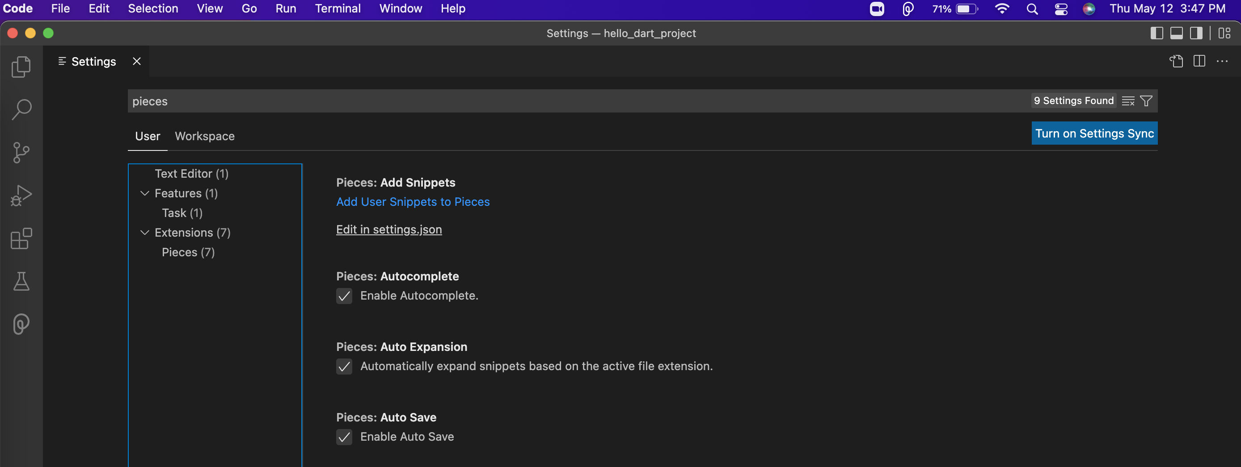Toggle secondary side bar layout icon
This screenshot has width=1241, height=467.
1196,33
